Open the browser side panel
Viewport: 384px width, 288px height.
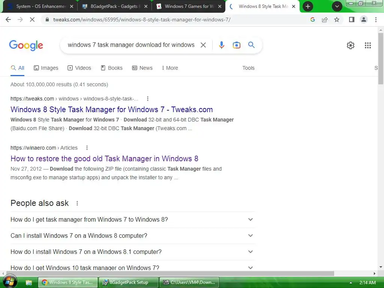point(352,19)
